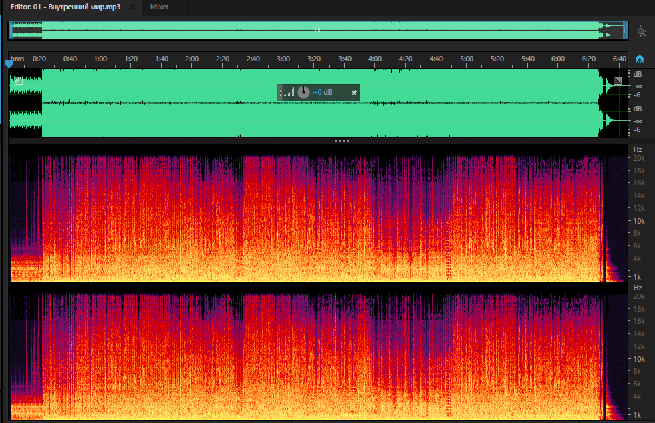Click the -6 label of the lower waveform channel
Screen dimensions: 655x423
[636, 129]
